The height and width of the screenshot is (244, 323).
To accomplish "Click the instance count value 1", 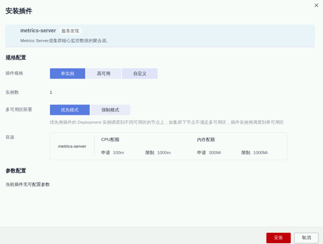I will tap(51, 92).
